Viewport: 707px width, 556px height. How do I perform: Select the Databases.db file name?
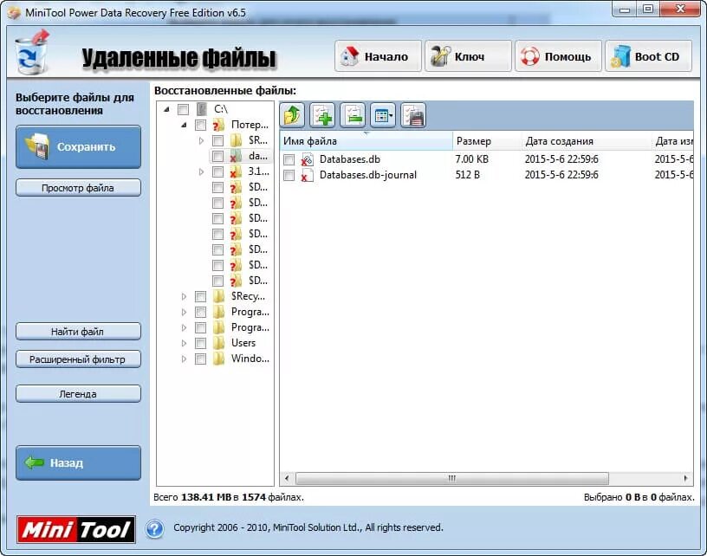[x=350, y=159]
